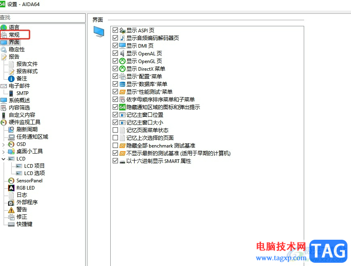
Task: Click the 电子邮件 envelope icon
Action: (4, 86)
